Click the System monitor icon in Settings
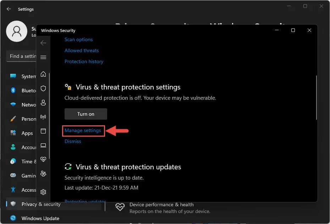The image size is (330, 224). 13,76
